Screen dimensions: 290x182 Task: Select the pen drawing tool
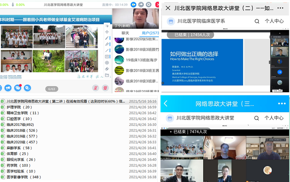point(107,38)
